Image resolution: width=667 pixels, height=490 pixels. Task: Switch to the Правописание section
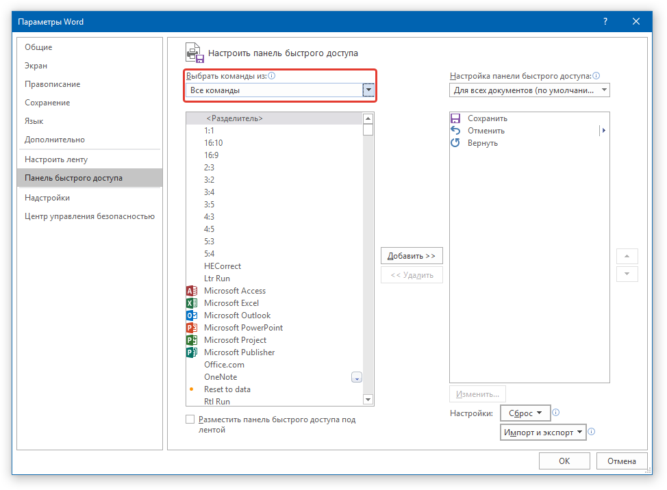(x=53, y=84)
